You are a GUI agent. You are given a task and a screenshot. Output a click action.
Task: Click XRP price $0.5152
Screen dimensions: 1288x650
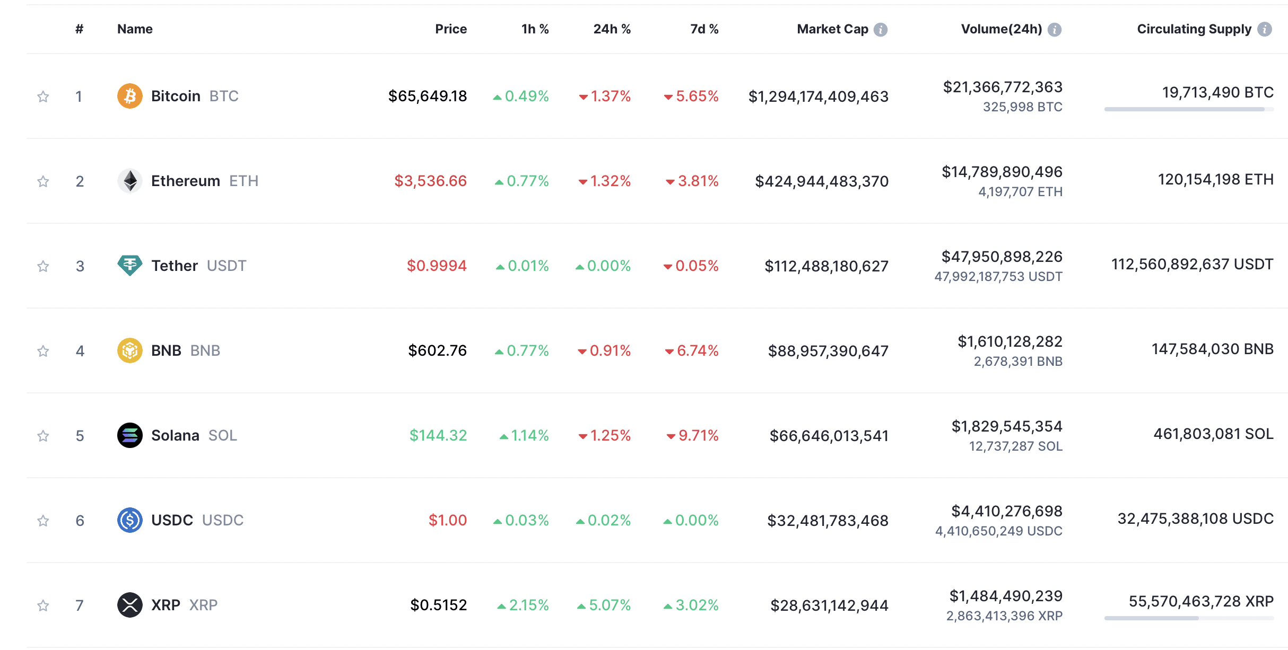tap(438, 605)
